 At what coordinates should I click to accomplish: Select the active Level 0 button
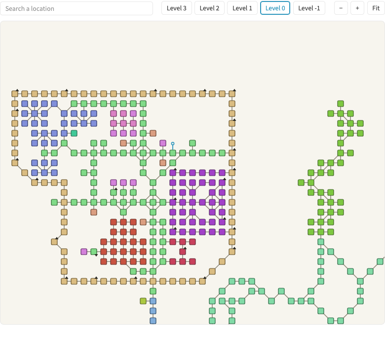(x=275, y=8)
